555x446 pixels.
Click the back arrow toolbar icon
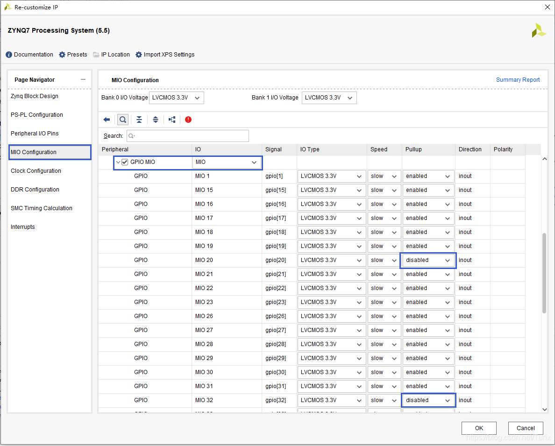pyautogui.click(x=107, y=120)
